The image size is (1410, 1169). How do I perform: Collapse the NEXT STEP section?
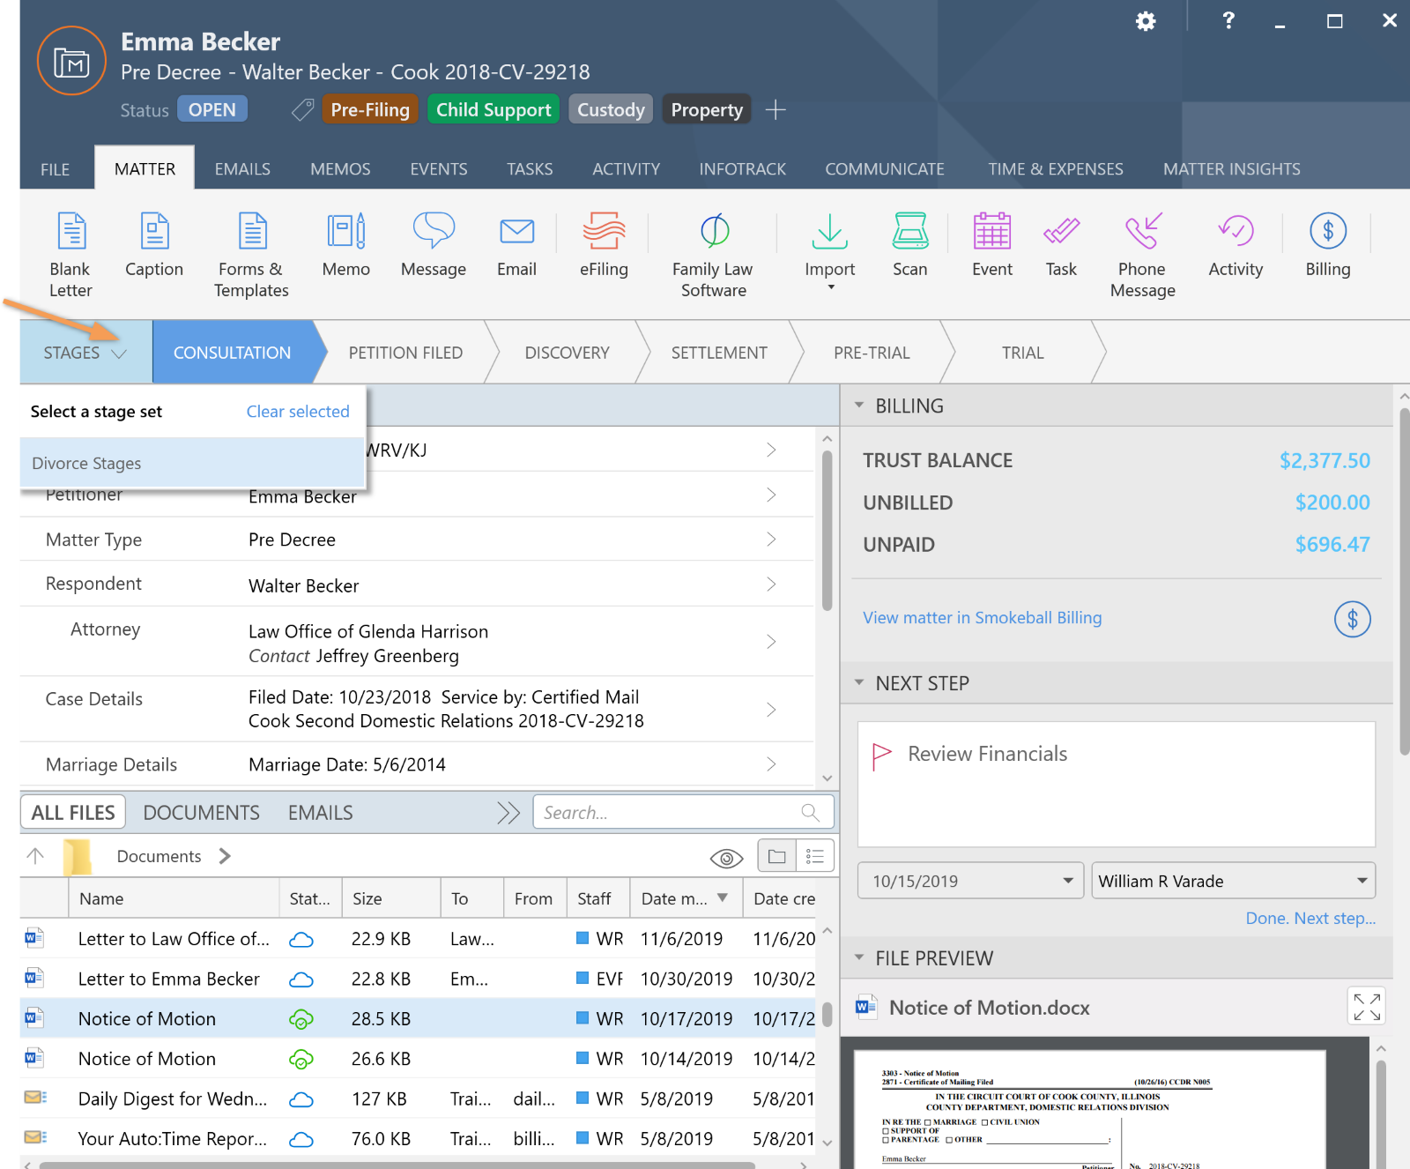coord(859,683)
